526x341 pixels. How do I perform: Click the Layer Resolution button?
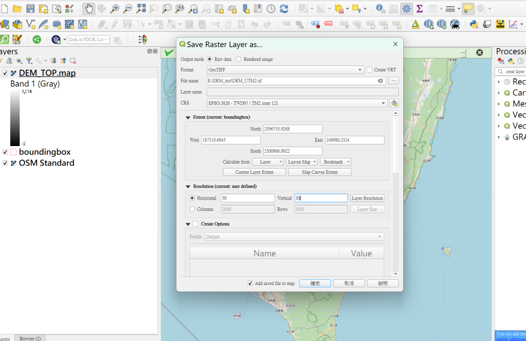(367, 198)
